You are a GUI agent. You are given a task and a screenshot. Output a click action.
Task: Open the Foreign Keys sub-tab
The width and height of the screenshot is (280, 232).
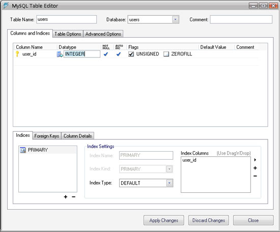(47, 136)
